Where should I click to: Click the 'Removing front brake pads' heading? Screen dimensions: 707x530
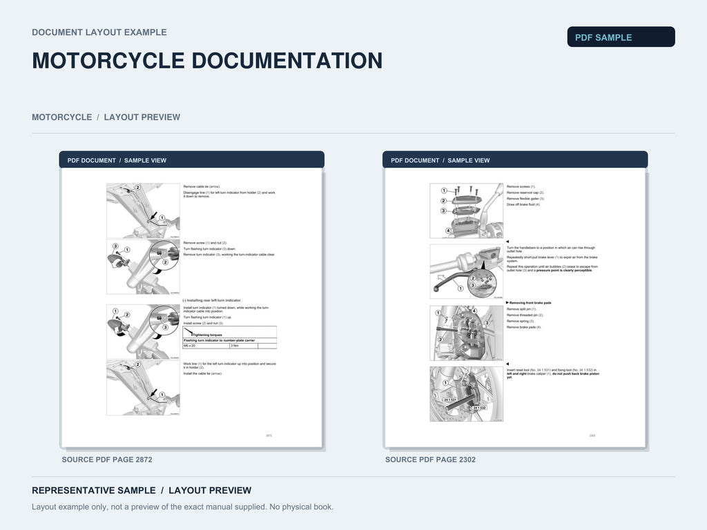[x=529, y=303]
